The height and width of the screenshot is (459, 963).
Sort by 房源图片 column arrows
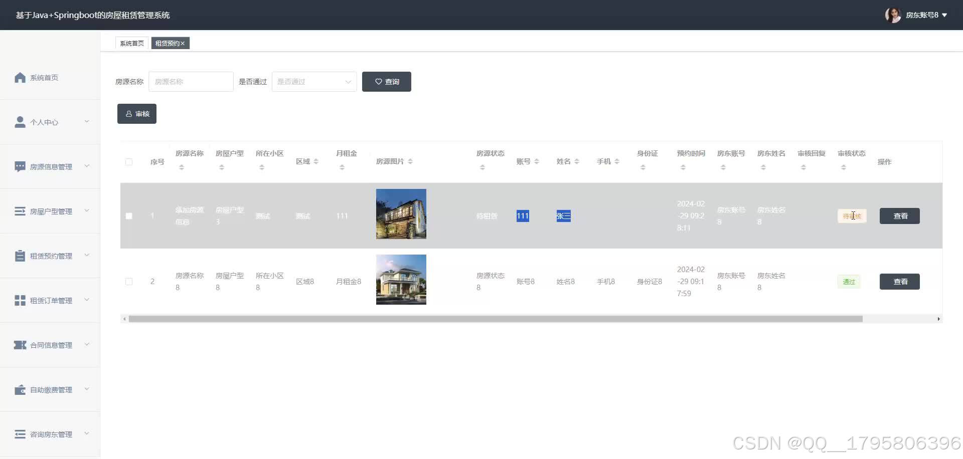coord(410,161)
